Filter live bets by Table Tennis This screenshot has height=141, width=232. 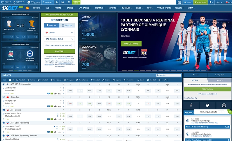tap(82, 80)
